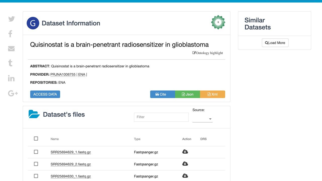Download SRR25694630_1.fastq.gz via cloud icon
This screenshot has height=181, width=322.
point(185,176)
